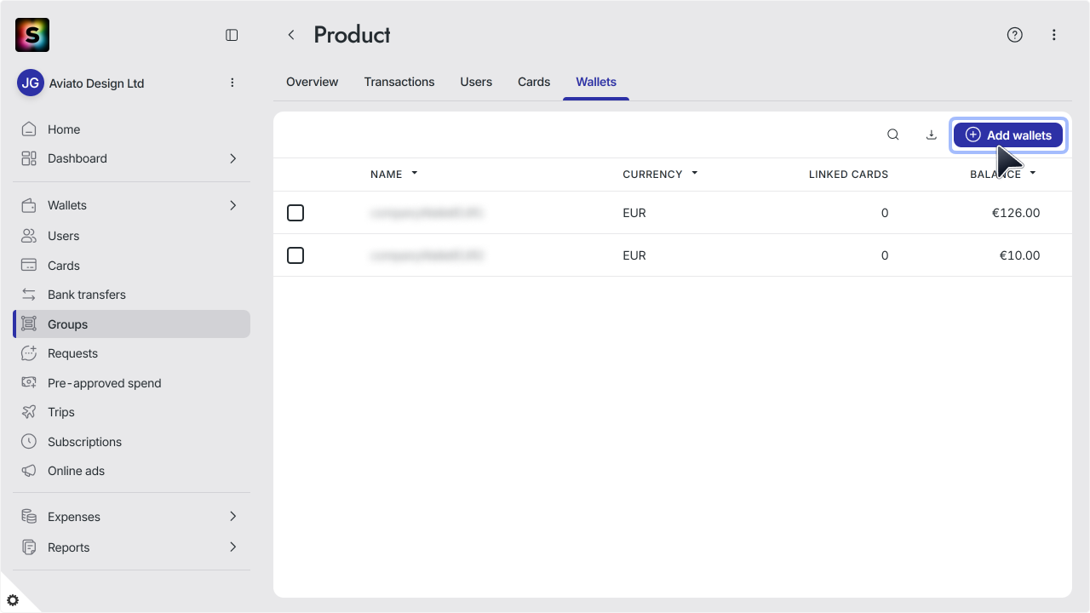Image resolution: width=1090 pixels, height=613 pixels.
Task: Click the JG account avatar
Action: (x=31, y=83)
